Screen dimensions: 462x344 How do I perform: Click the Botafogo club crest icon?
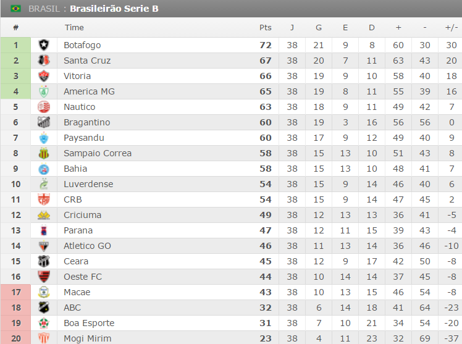(44, 45)
